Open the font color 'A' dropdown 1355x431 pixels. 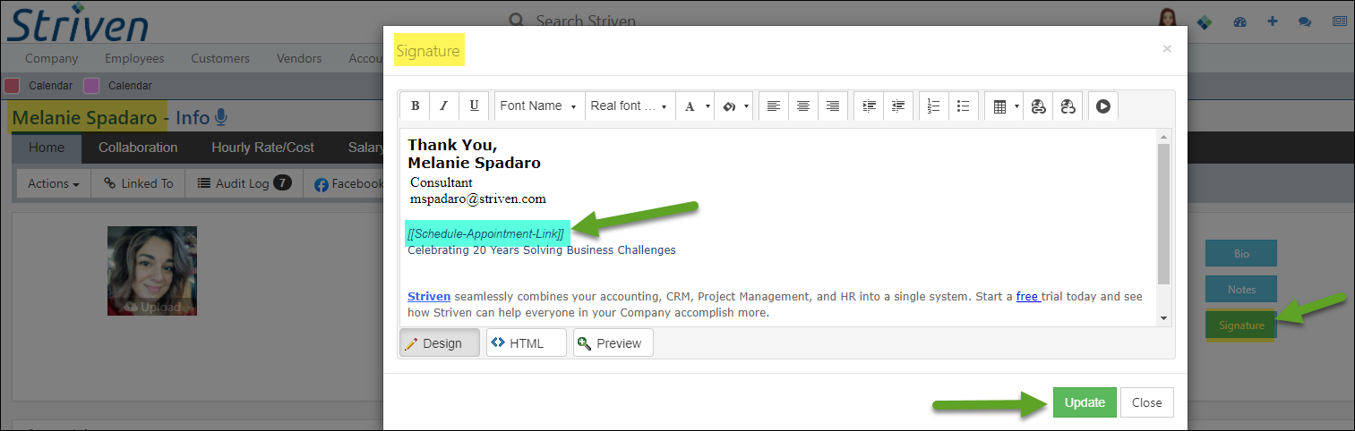[x=694, y=106]
